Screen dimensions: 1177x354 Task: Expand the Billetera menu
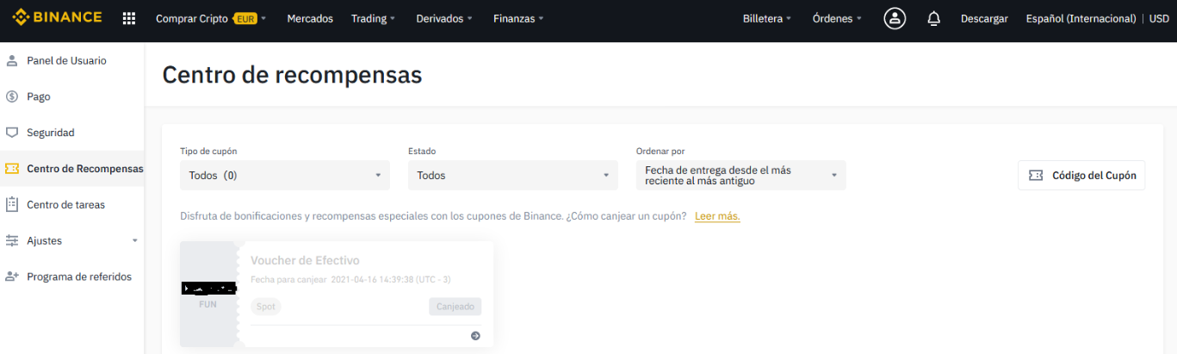[x=767, y=18]
